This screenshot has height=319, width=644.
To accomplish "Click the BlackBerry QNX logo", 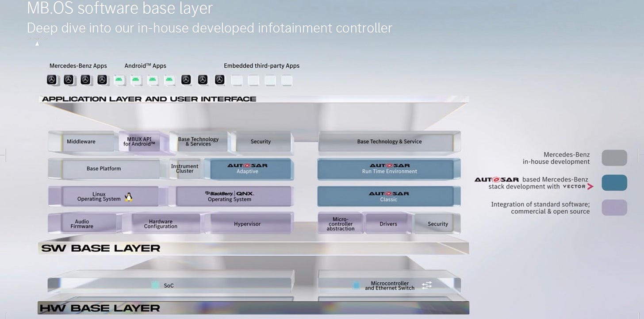I will point(230,193).
